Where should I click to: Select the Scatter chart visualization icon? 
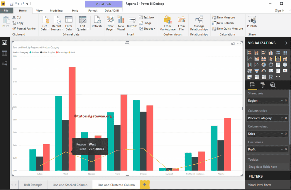click(x=257, y=65)
